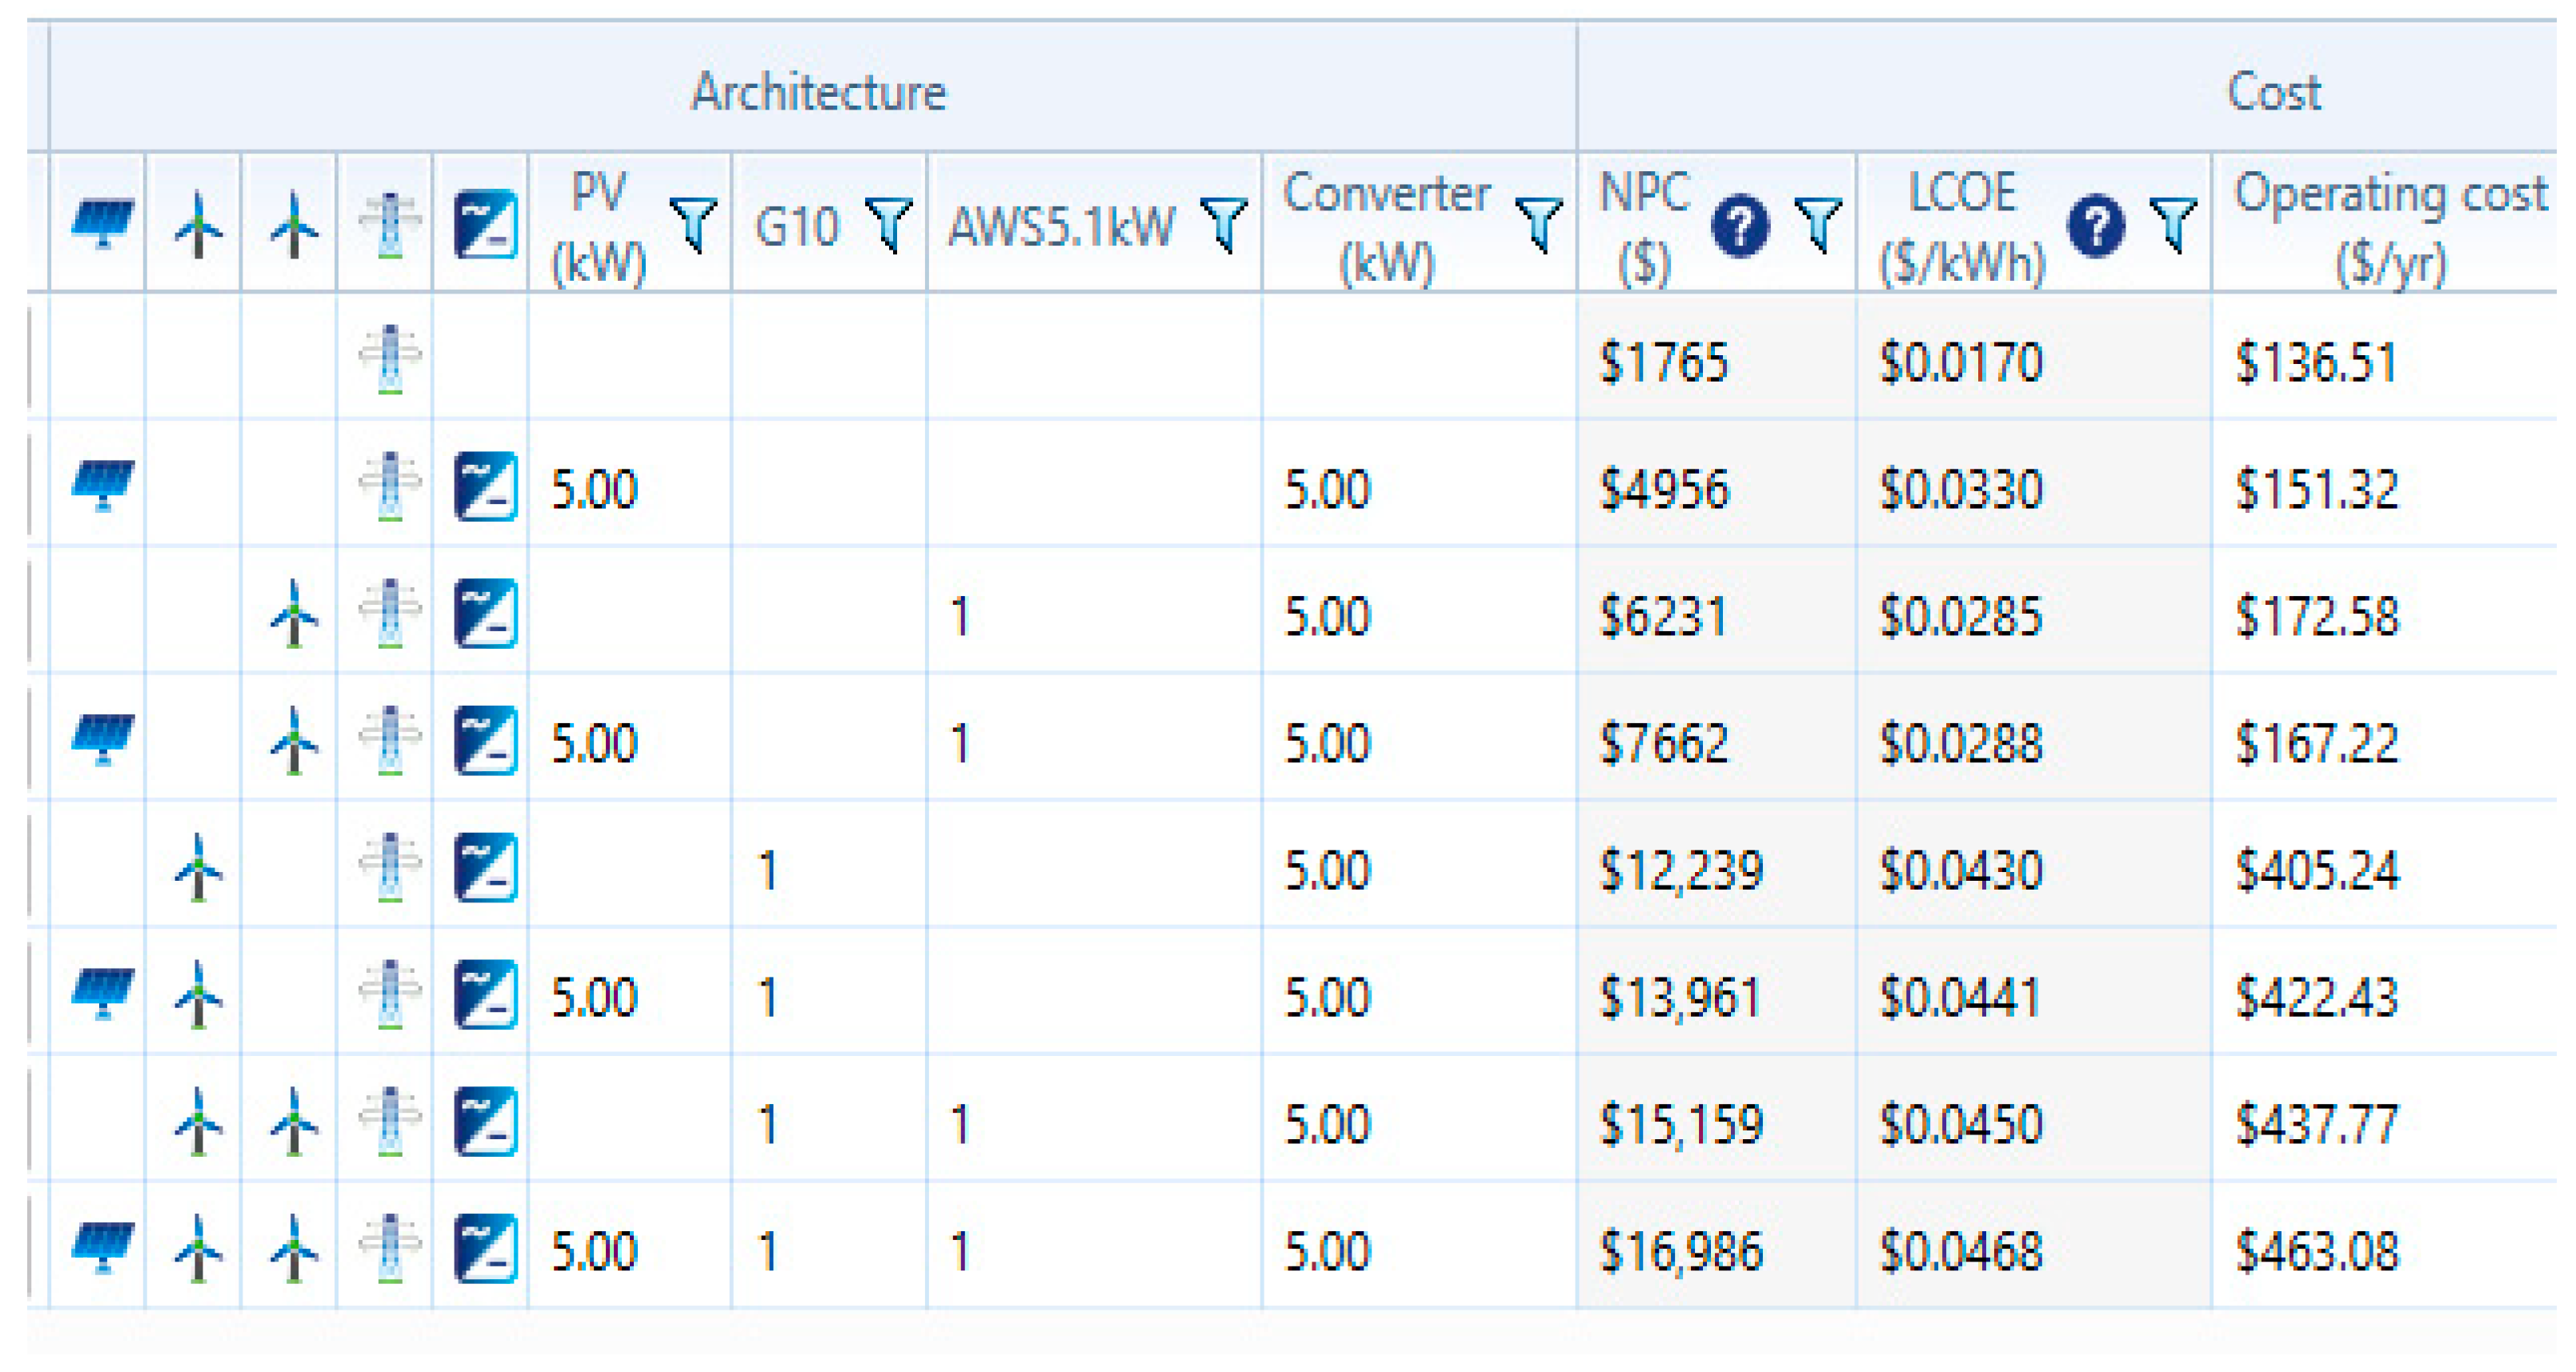Click the LCOE help question mark icon
Viewport: 2576px width, 1372px height.
click(x=2096, y=226)
